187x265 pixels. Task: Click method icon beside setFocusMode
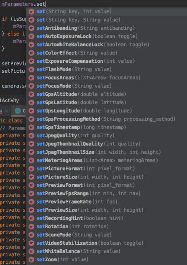tap(31, 86)
